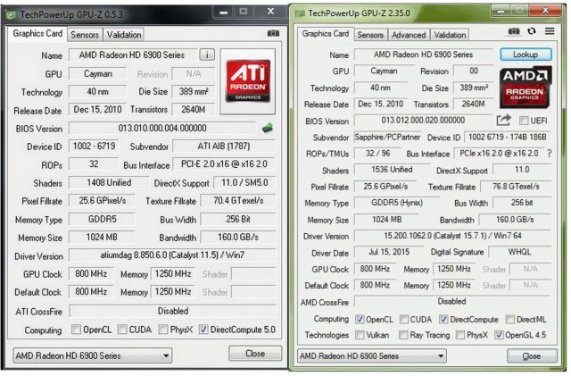Open the Advanced tab
The image size is (571, 376).
point(409,35)
